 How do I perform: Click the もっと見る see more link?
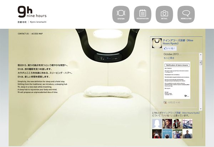point(169,58)
